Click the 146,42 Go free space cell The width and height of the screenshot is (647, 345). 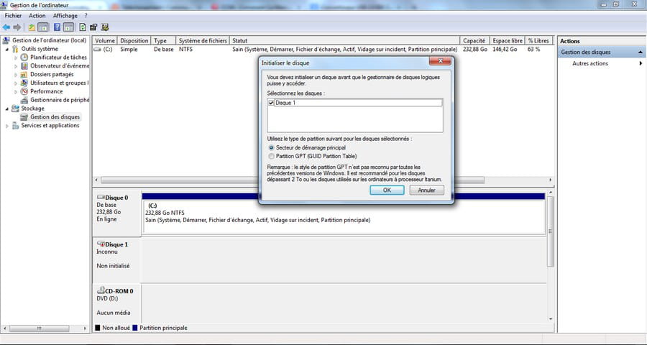point(505,49)
